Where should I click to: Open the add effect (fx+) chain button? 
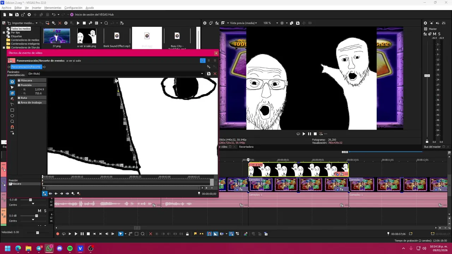(209, 67)
